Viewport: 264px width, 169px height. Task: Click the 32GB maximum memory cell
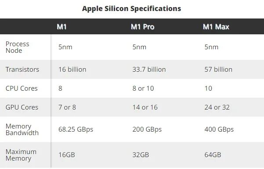click(141, 155)
